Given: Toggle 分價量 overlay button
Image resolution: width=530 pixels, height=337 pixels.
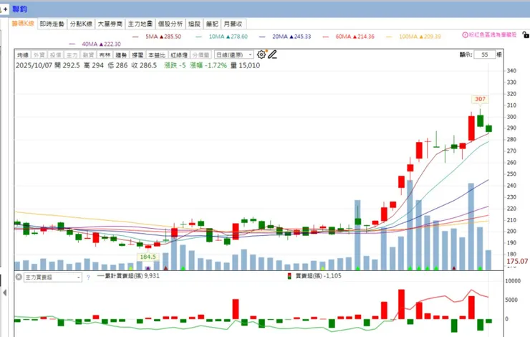Looking at the screenshot, I should coord(201,54).
